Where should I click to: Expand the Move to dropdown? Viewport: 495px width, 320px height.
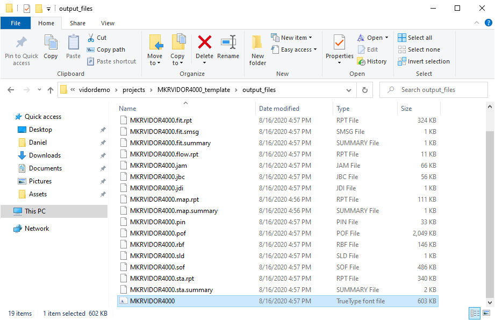click(x=155, y=63)
